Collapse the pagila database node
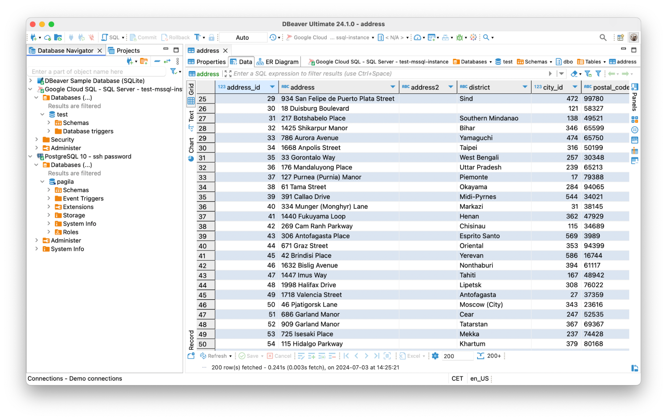This screenshot has height=420, width=667. tap(42, 181)
